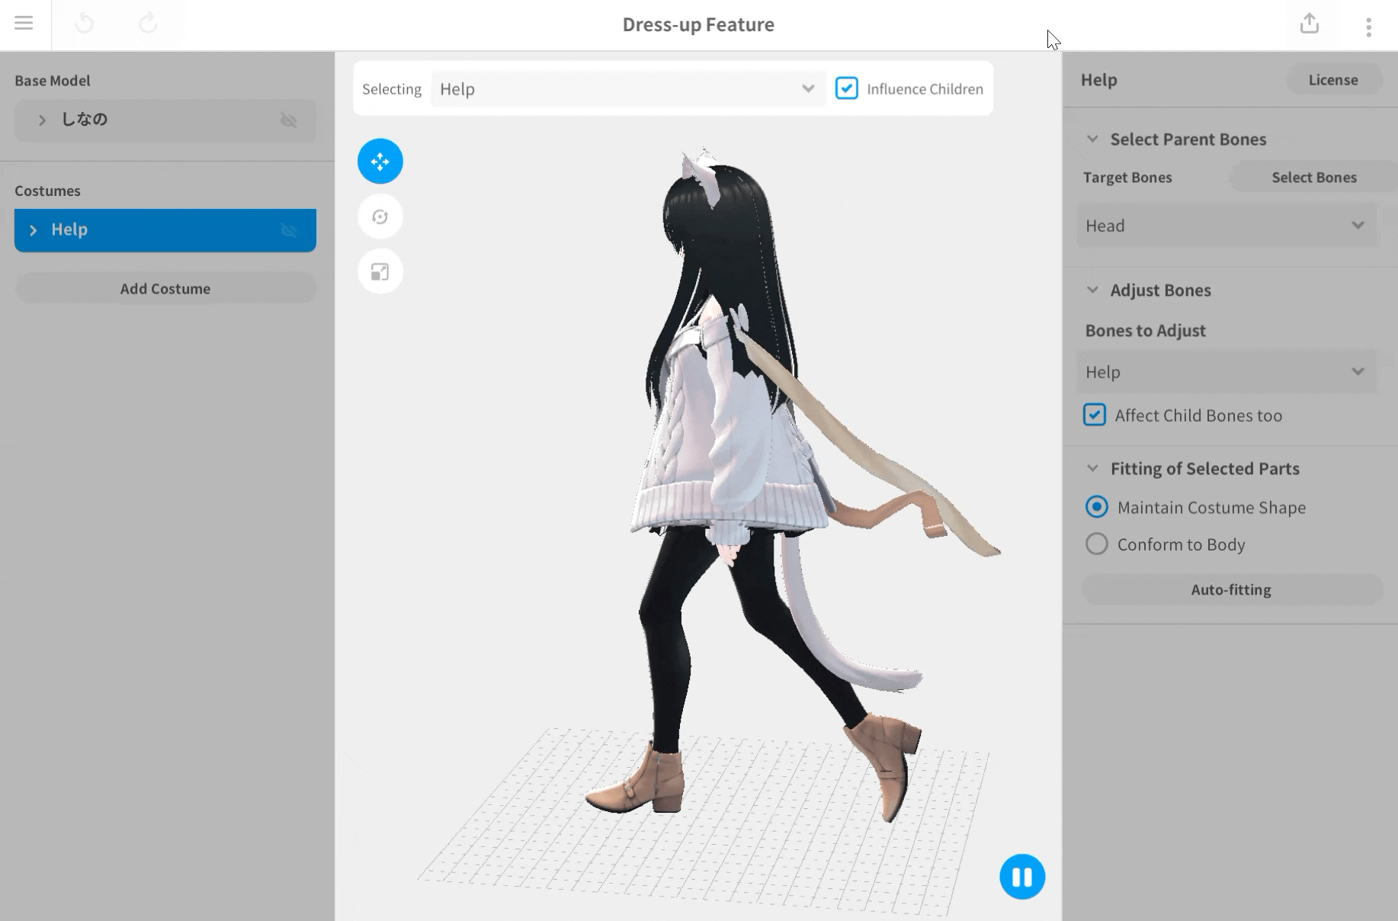1398x921 pixels.
Task: Collapse Fitting of Selected Parts section
Action: coord(1092,468)
